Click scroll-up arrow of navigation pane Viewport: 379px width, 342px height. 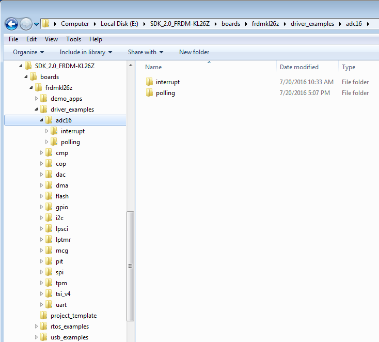point(131,65)
